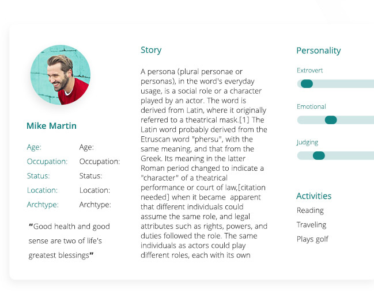Select the Plays golf activity
Image resolution: width=374 pixels, height=291 pixels.
click(x=312, y=239)
